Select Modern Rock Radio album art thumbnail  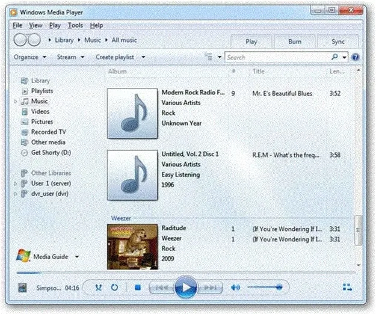(132, 113)
